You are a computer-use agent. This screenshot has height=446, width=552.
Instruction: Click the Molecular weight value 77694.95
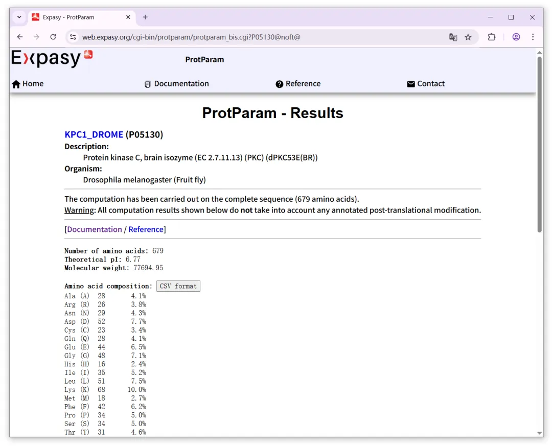[x=148, y=268]
